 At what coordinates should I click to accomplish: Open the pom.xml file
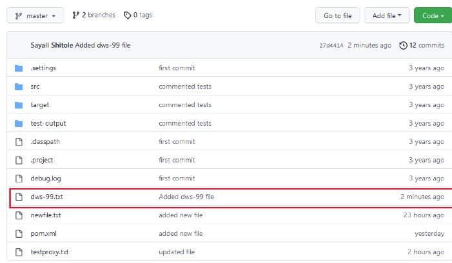click(x=44, y=233)
